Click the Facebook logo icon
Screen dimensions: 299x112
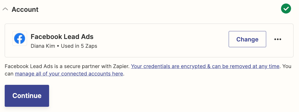pos(20,38)
